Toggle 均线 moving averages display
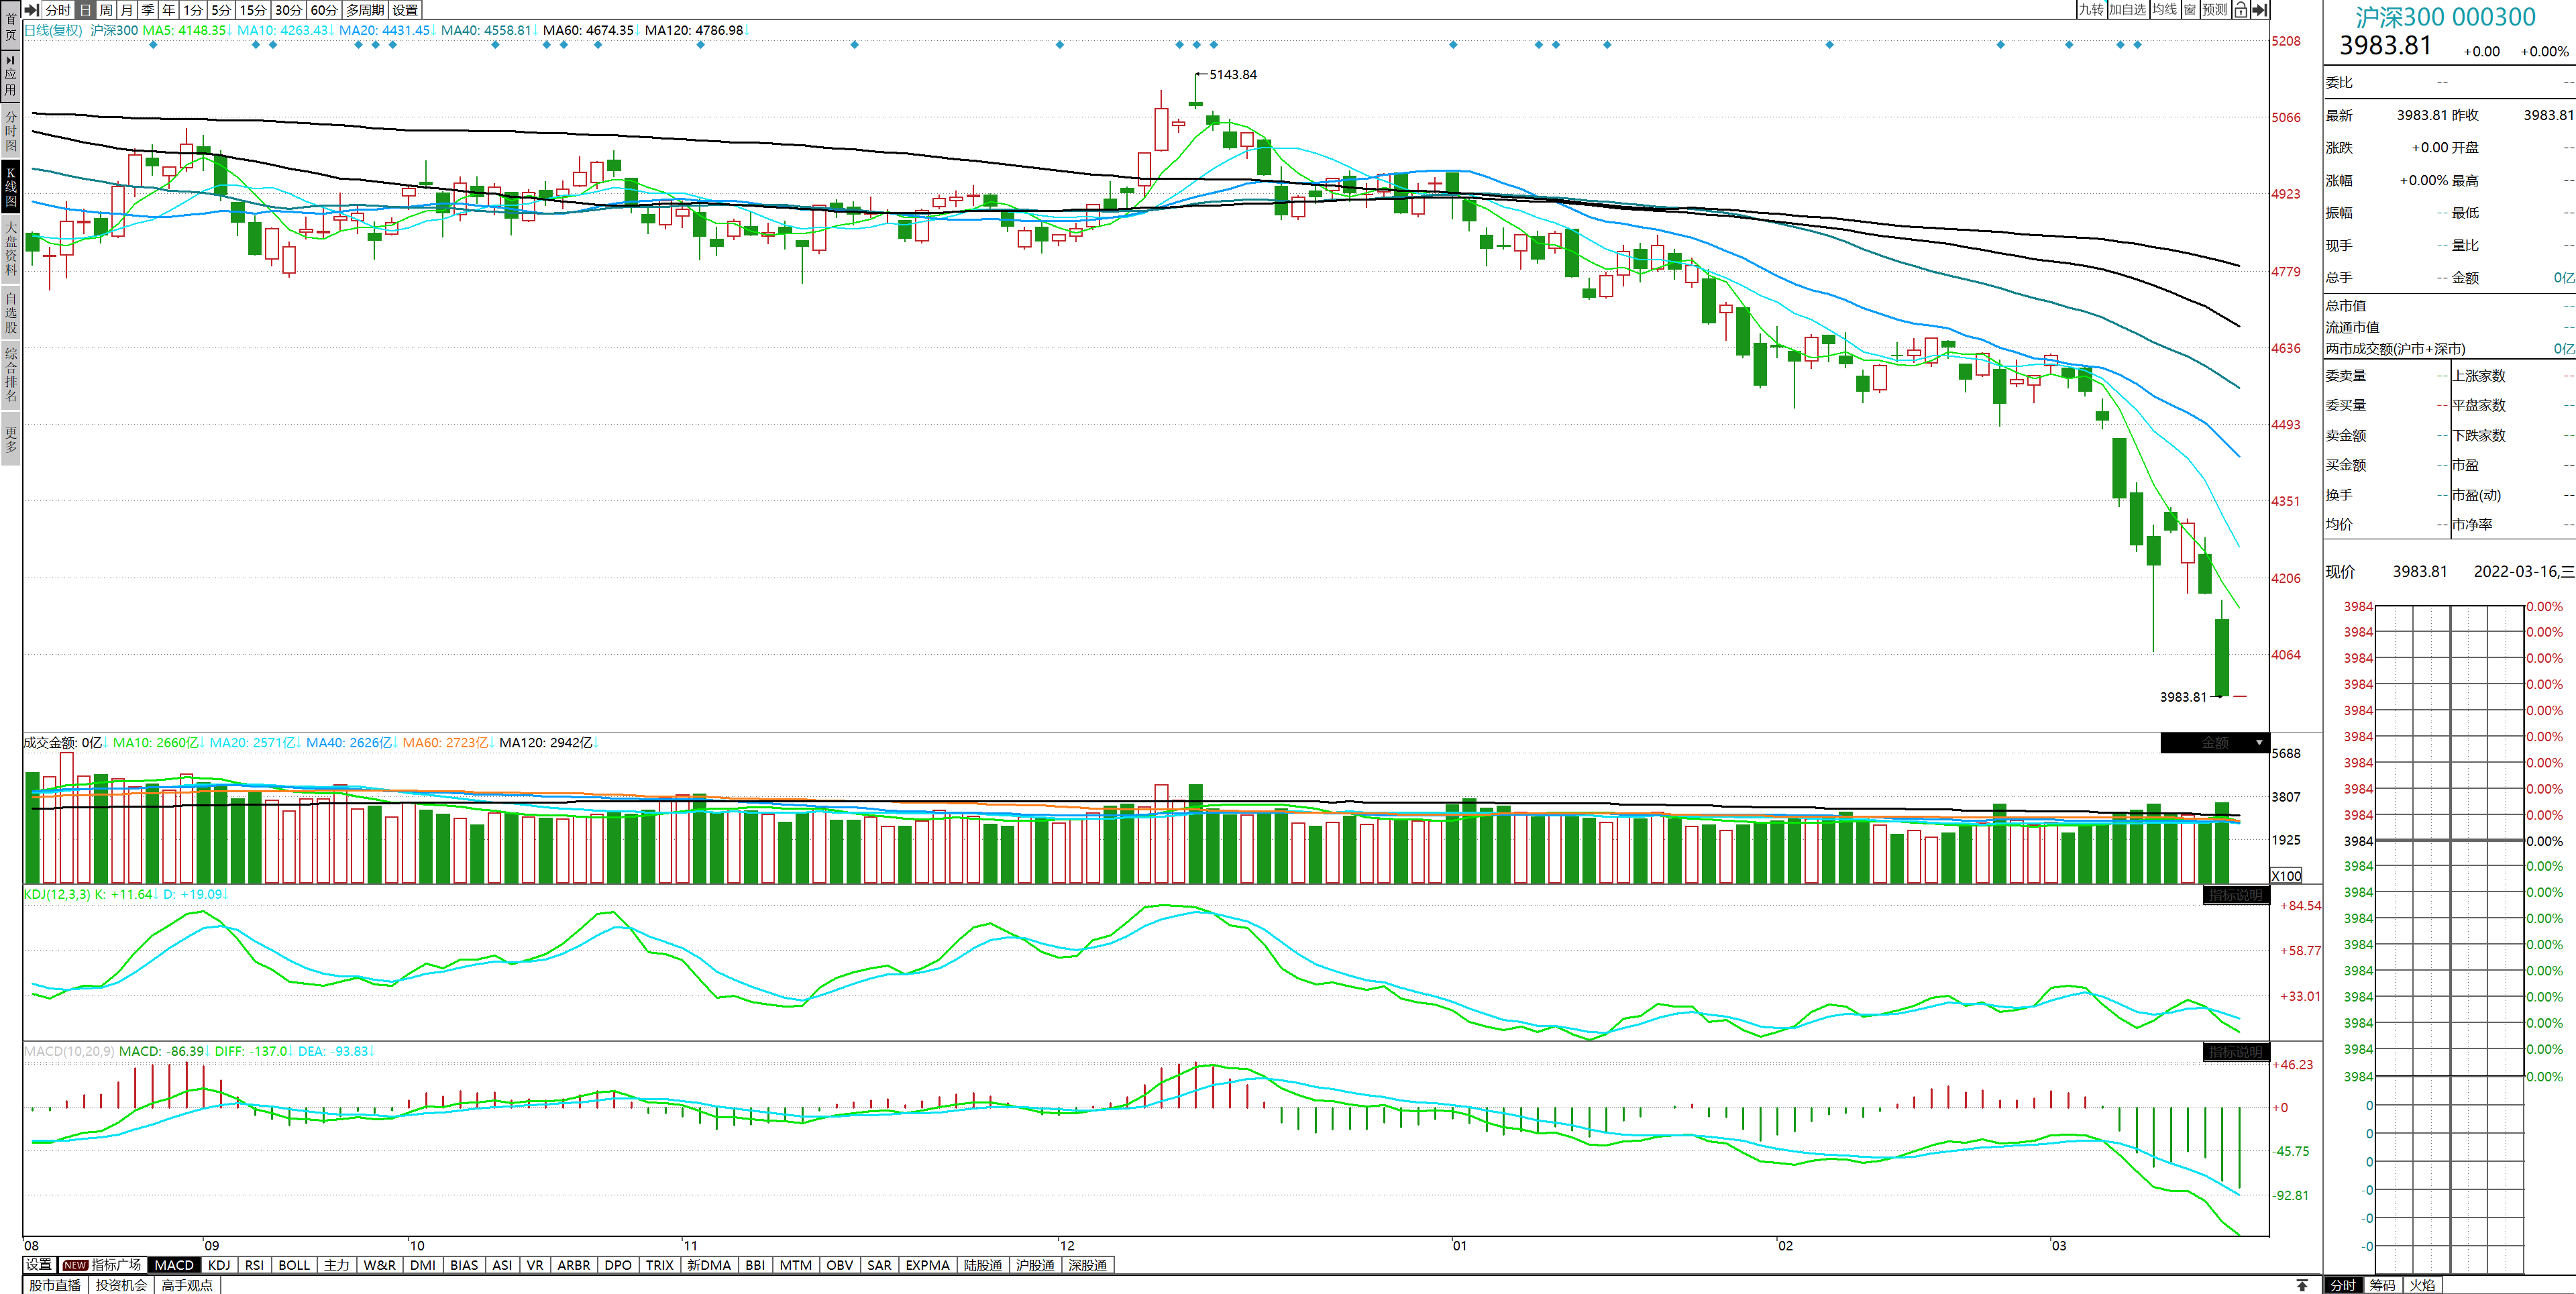The width and height of the screenshot is (2576, 1294). point(2164,10)
